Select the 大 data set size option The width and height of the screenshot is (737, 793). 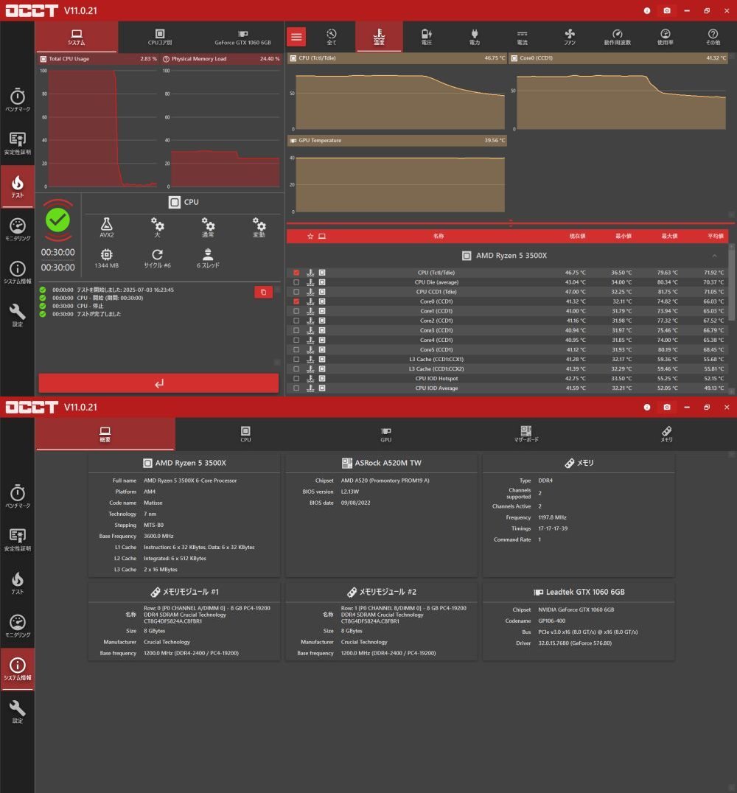click(157, 228)
